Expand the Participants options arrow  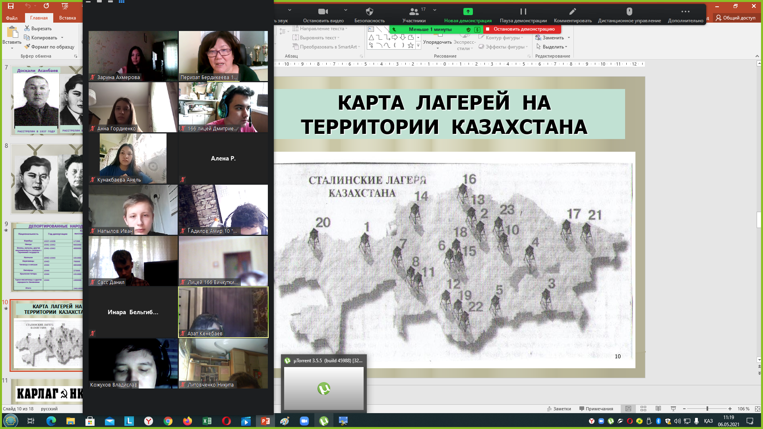(x=435, y=10)
